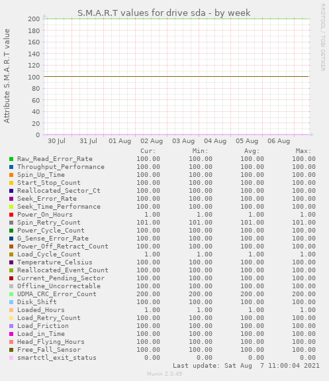The image size is (329, 381).
Task: Click the orange Spin_Up_Time legend swatch
Action: coord(11,175)
